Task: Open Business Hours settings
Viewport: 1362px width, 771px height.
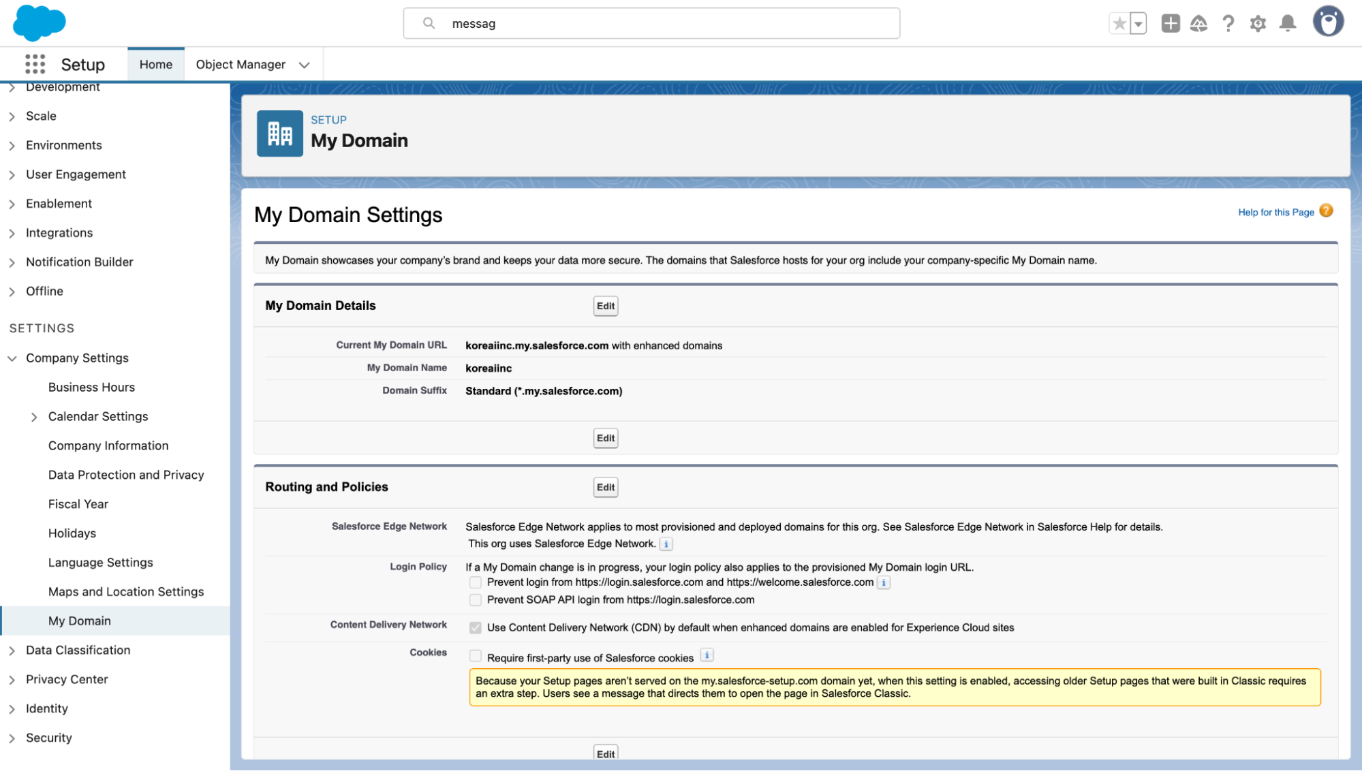Action: click(91, 387)
